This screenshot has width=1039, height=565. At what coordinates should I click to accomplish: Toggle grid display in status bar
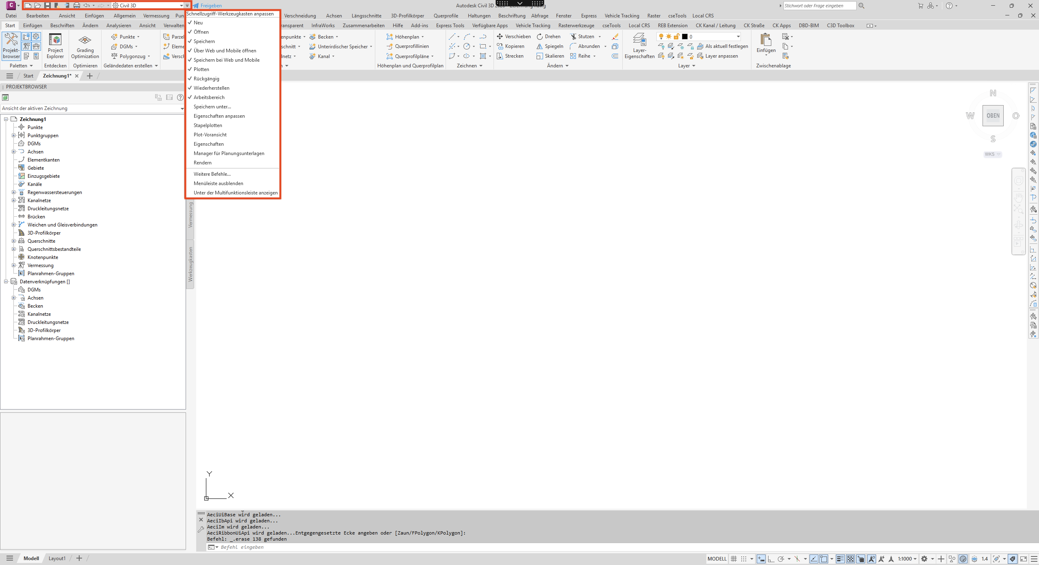click(x=734, y=559)
